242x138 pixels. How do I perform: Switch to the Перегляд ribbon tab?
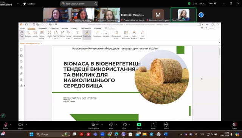[x=54, y=28]
